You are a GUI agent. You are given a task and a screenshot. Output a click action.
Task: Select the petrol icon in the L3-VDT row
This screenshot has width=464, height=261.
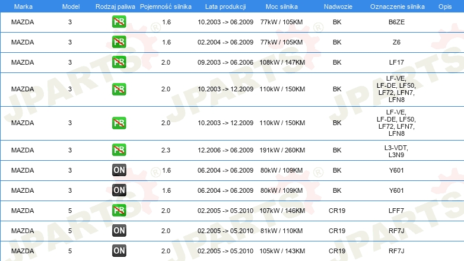click(119, 149)
